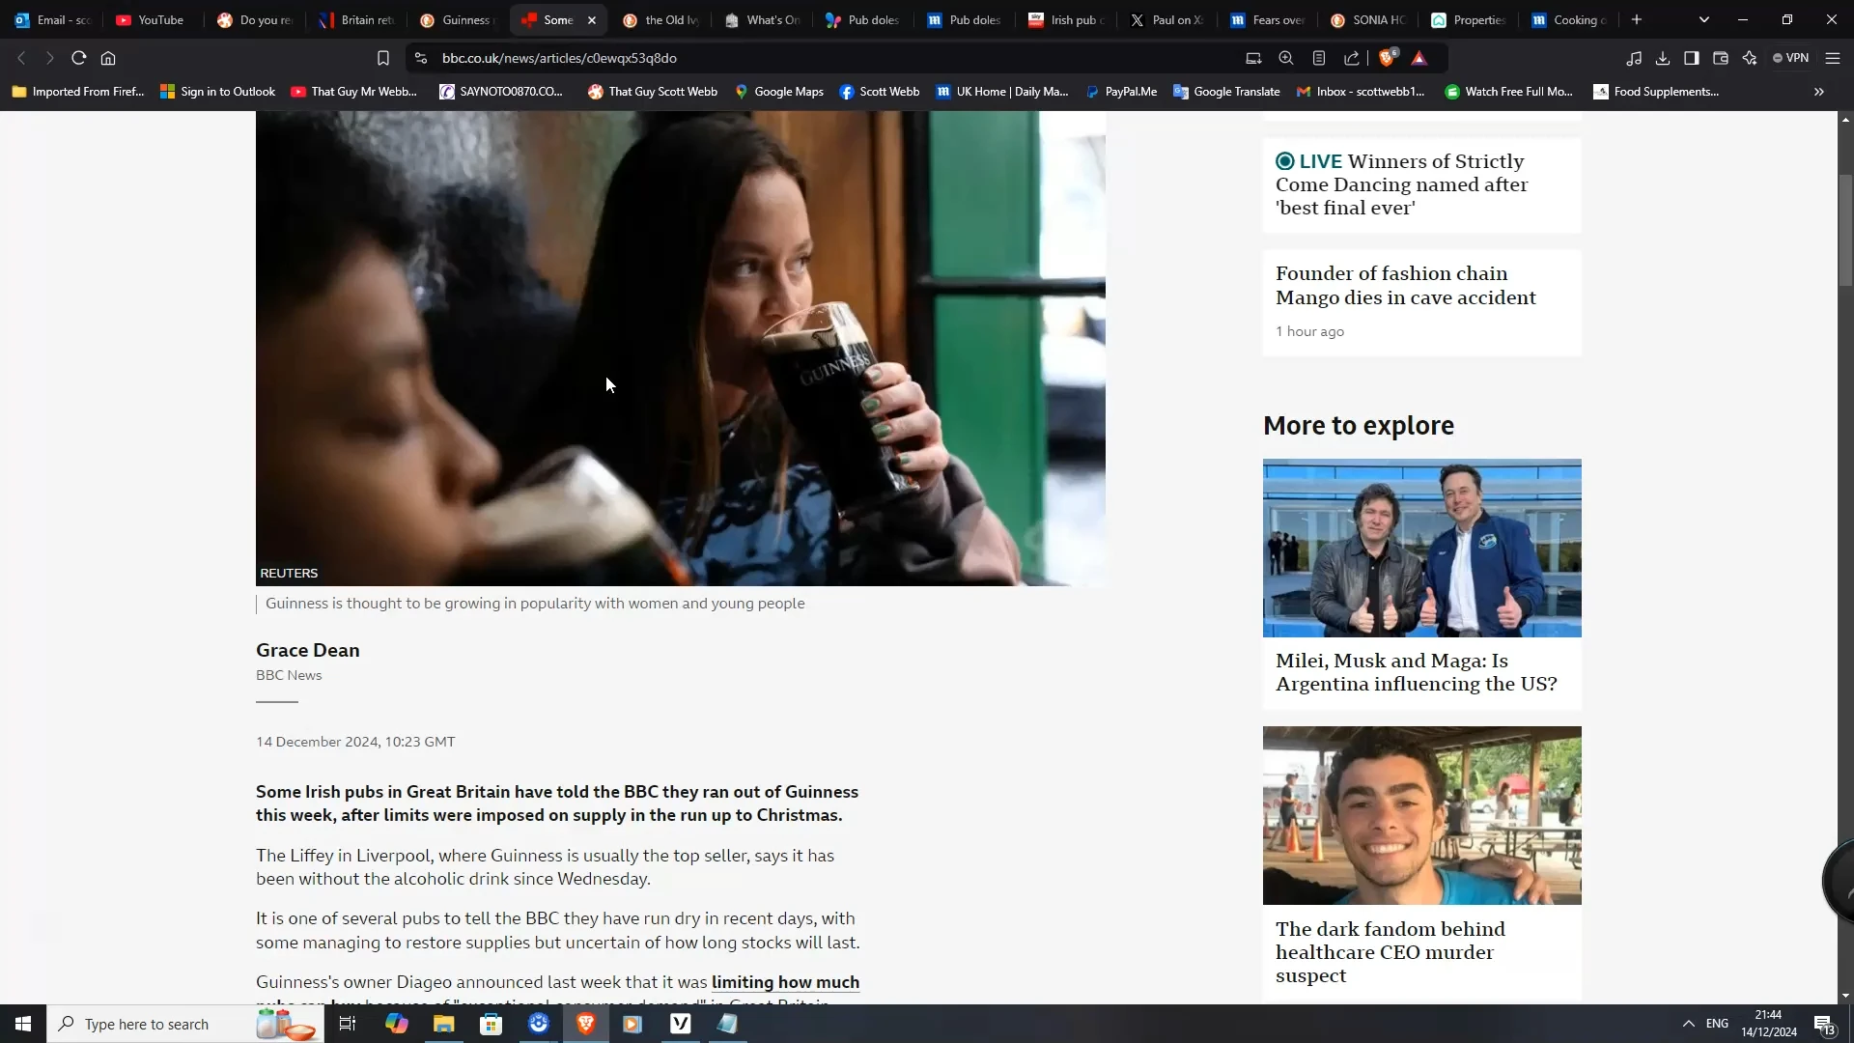Switch to the Guinness tab
This screenshot has height=1043, width=1854.
pyautogui.click(x=459, y=19)
